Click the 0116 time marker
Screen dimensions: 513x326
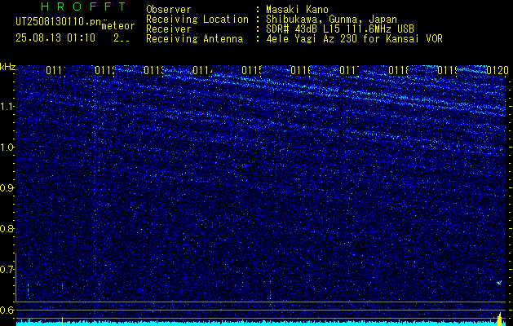click(301, 70)
